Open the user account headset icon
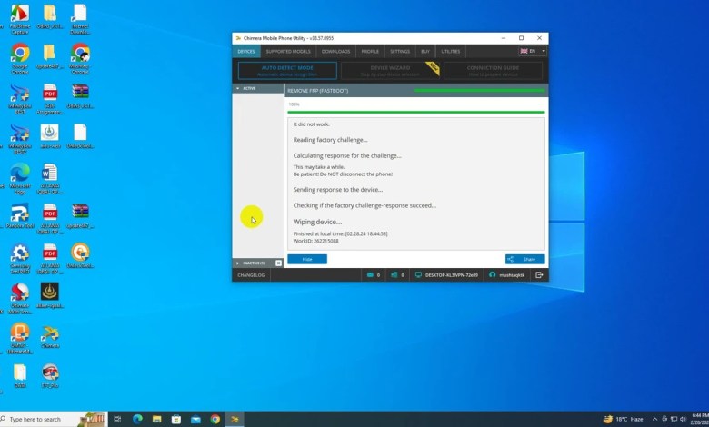Image resolution: width=709 pixels, height=427 pixels. pos(493,274)
